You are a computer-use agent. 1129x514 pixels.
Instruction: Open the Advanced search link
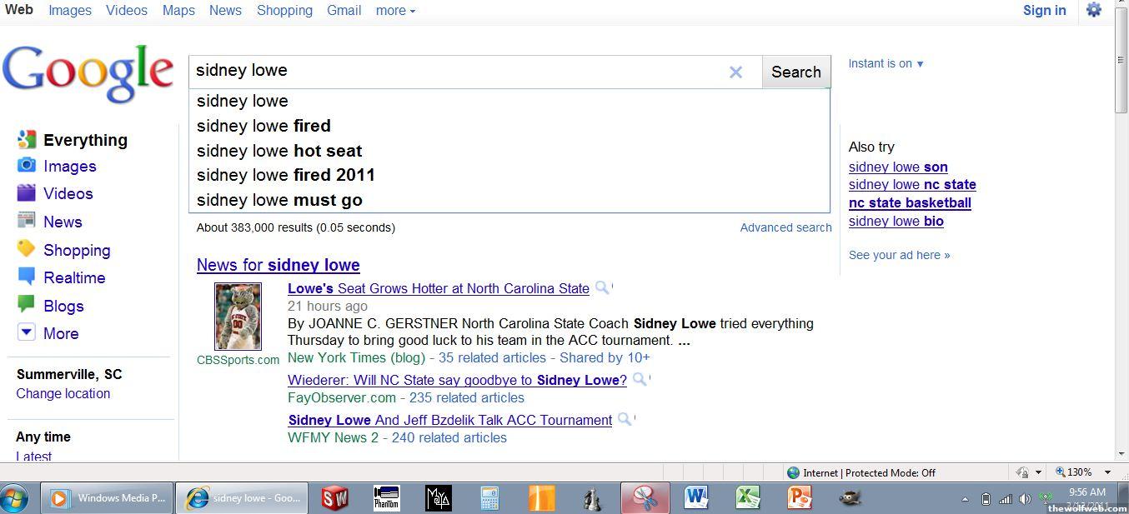click(x=785, y=227)
